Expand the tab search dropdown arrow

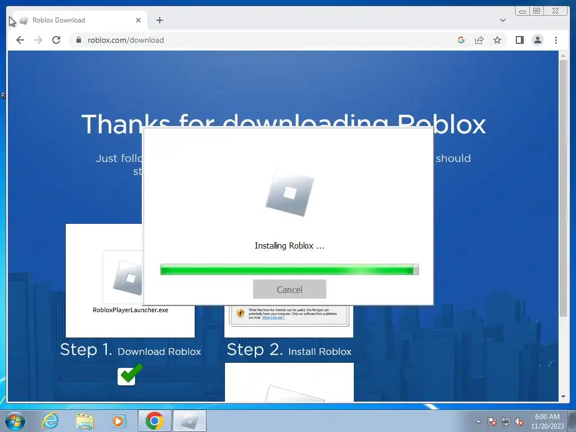pos(503,20)
